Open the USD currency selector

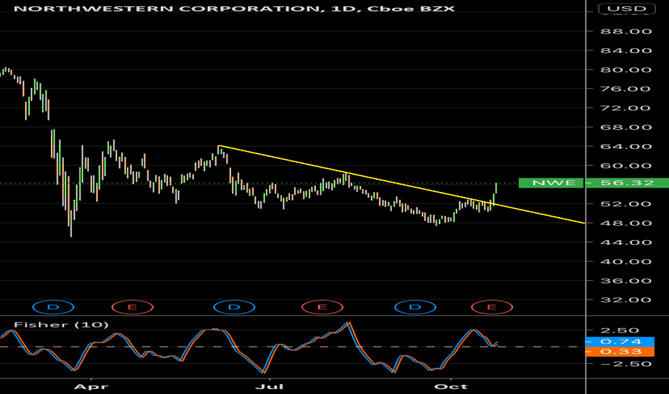(627, 9)
